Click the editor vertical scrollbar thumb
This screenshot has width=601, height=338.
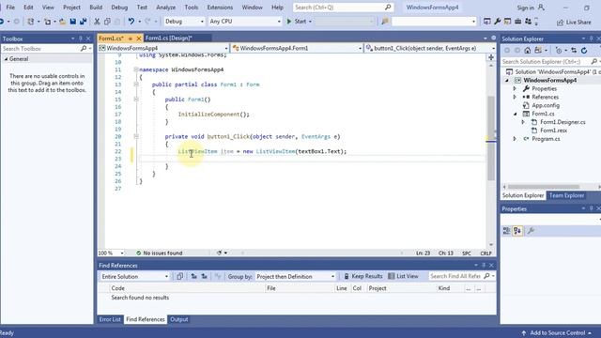(x=491, y=138)
